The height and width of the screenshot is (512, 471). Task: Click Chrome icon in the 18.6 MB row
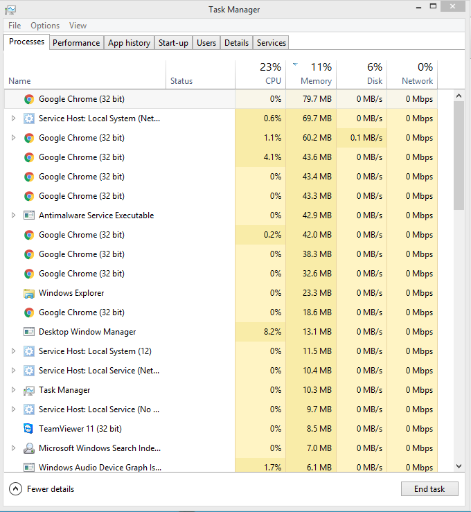tap(29, 312)
